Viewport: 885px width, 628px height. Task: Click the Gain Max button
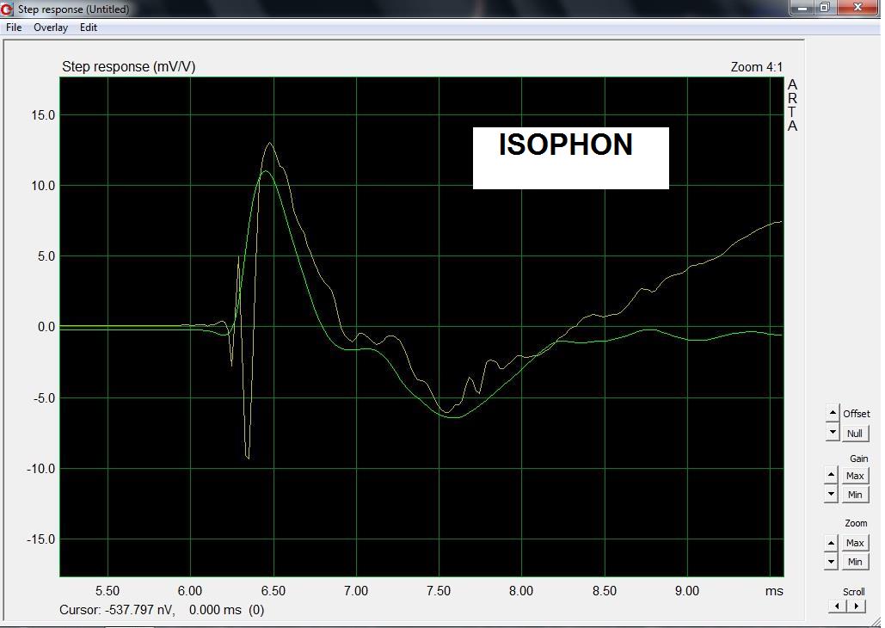[x=855, y=476]
